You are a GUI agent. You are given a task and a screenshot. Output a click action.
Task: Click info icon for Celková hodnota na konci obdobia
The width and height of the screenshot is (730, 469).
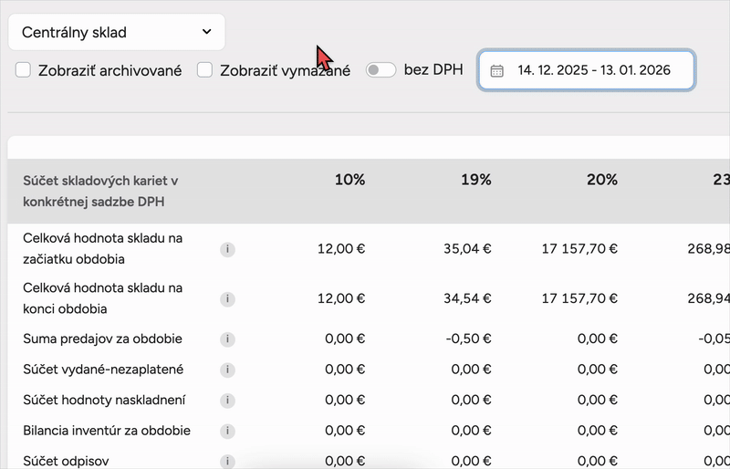227,298
